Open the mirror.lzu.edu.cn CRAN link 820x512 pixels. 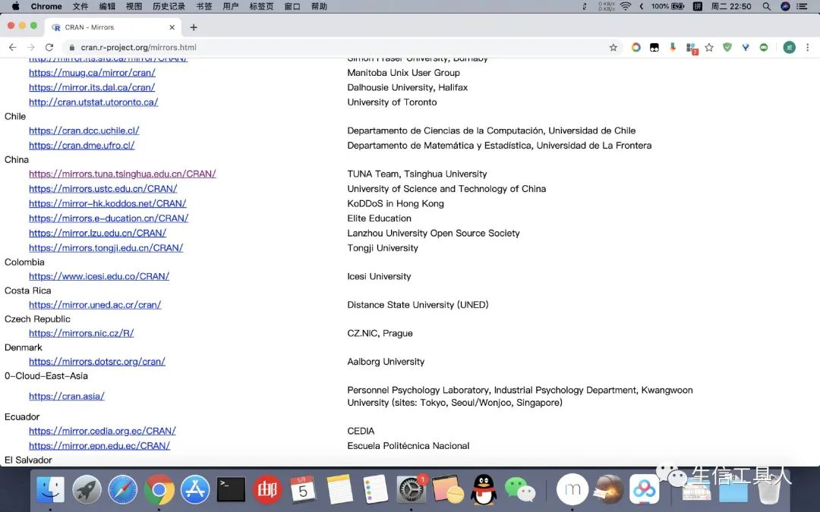coord(98,233)
